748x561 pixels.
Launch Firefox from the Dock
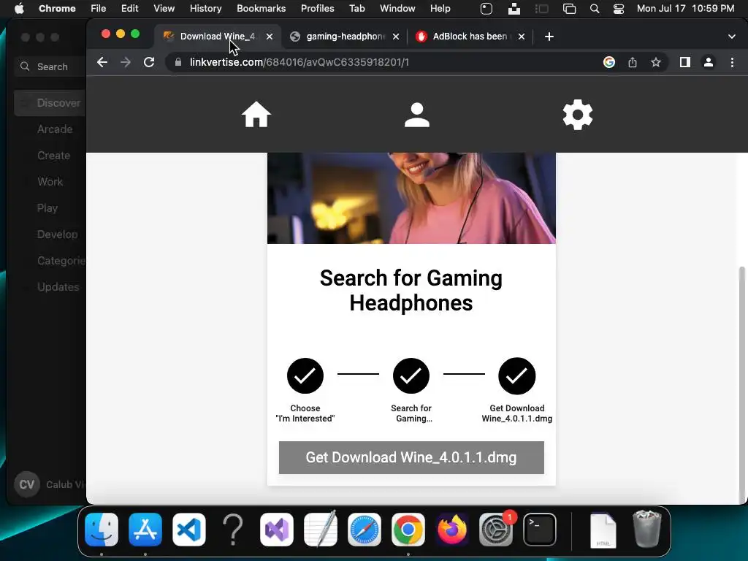tap(452, 530)
